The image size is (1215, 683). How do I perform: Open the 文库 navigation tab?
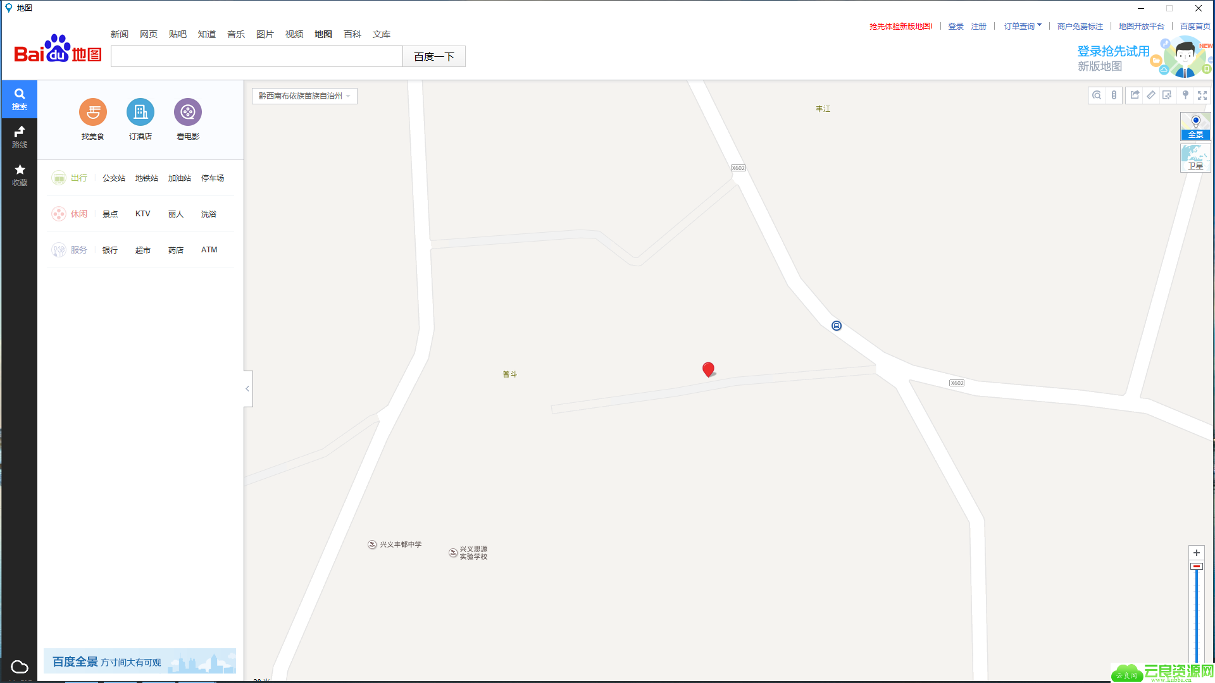(382, 34)
